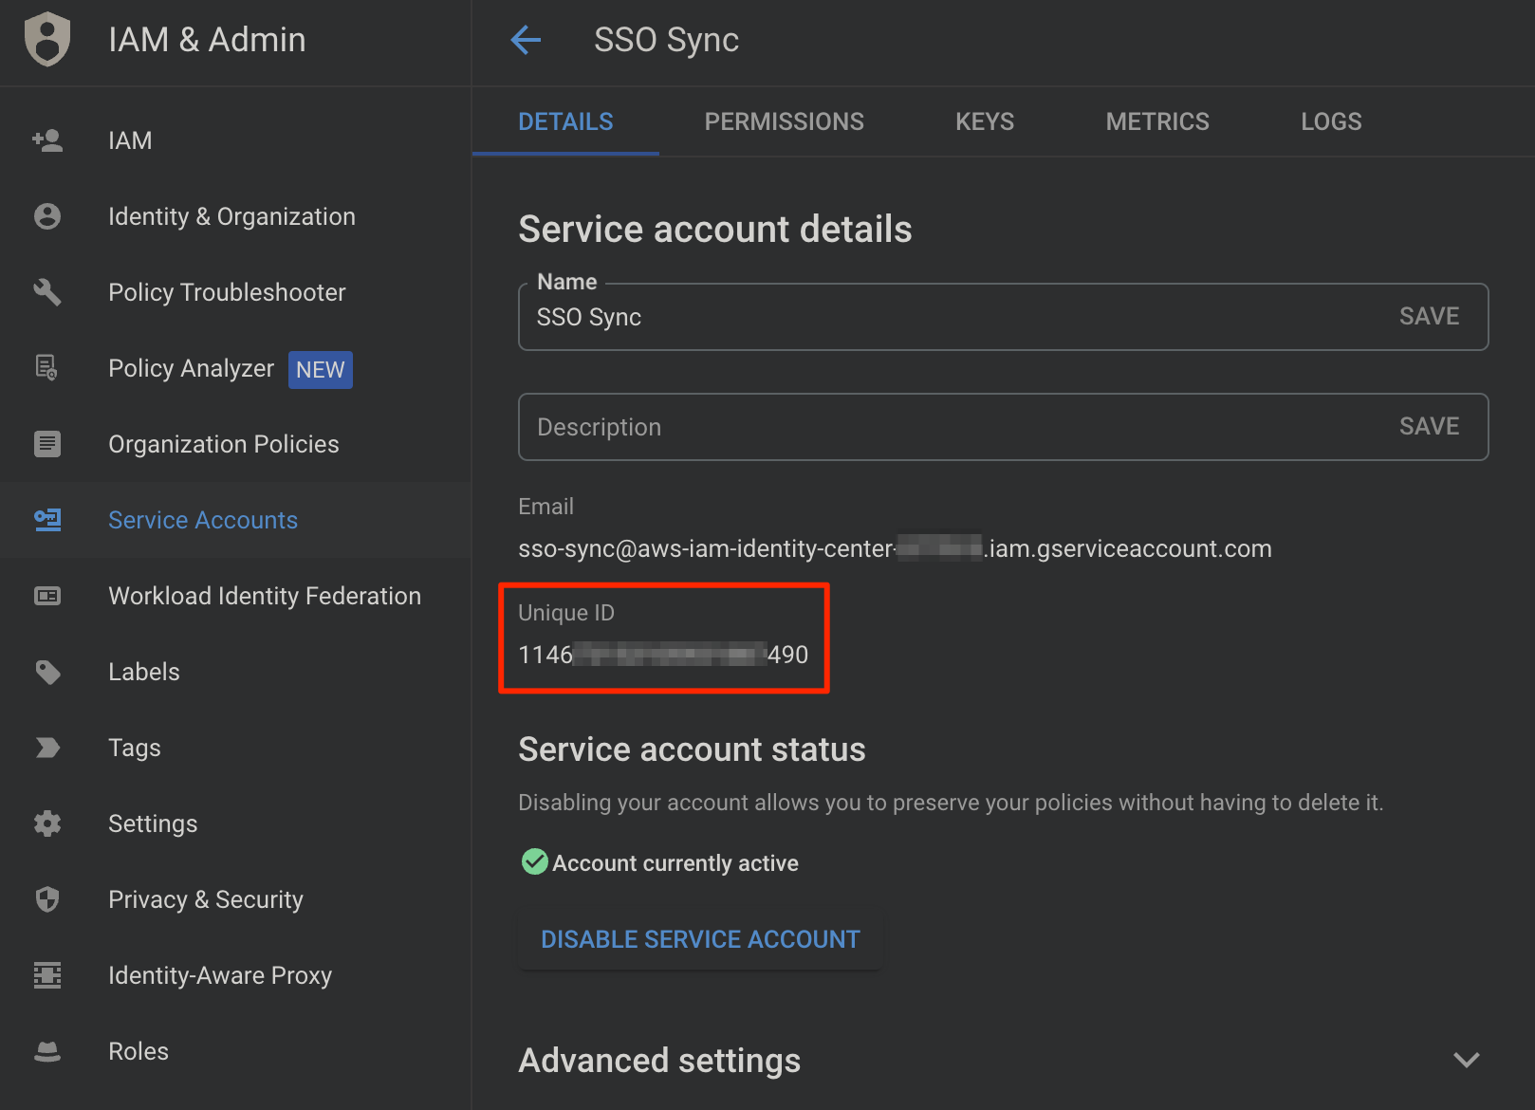Switch to the DETAILS tab
Image resolution: width=1535 pixels, height=1110 pixels.
(565, 121)
